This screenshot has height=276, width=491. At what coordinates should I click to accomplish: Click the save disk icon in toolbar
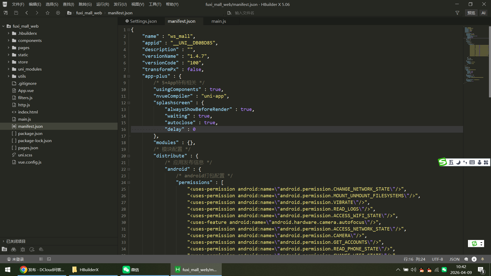click(x=16, y=13)
